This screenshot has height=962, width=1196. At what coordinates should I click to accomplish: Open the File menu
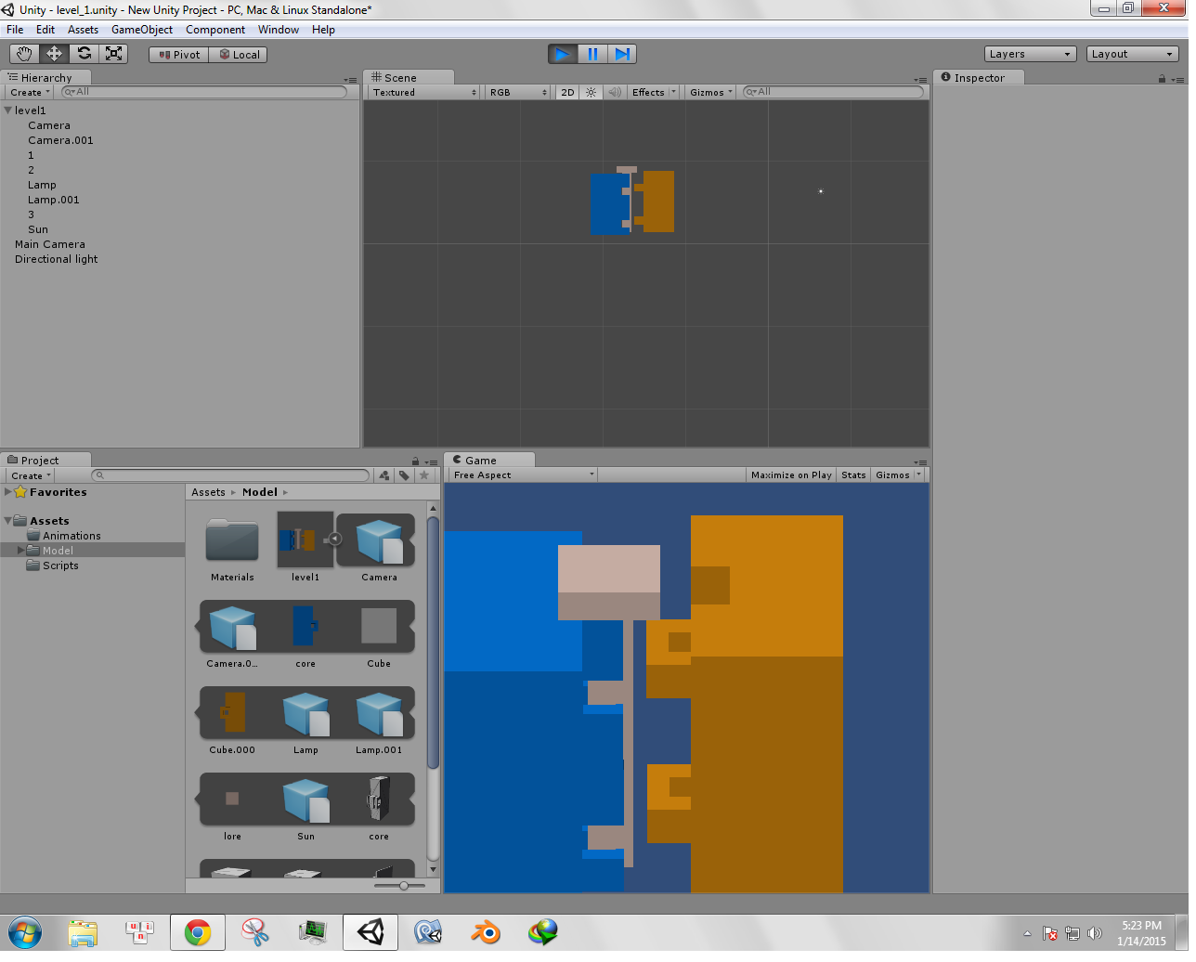[15, 30]
